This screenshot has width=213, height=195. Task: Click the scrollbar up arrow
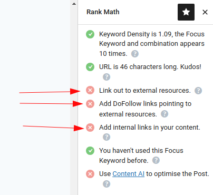74,4
